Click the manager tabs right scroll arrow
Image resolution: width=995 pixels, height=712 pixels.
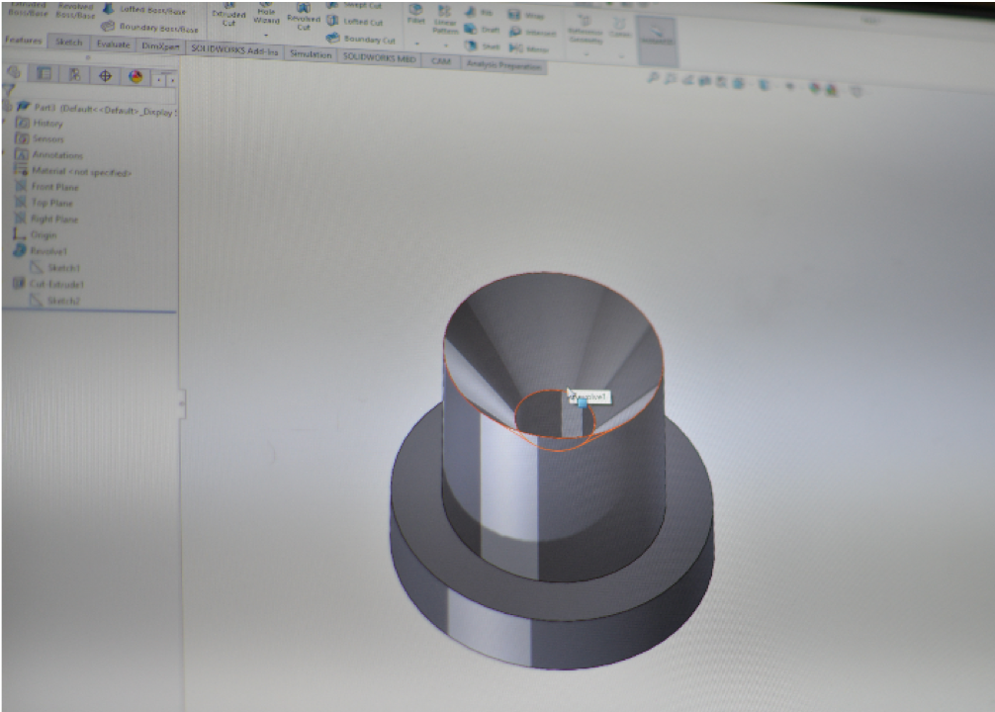coord(172,80)
